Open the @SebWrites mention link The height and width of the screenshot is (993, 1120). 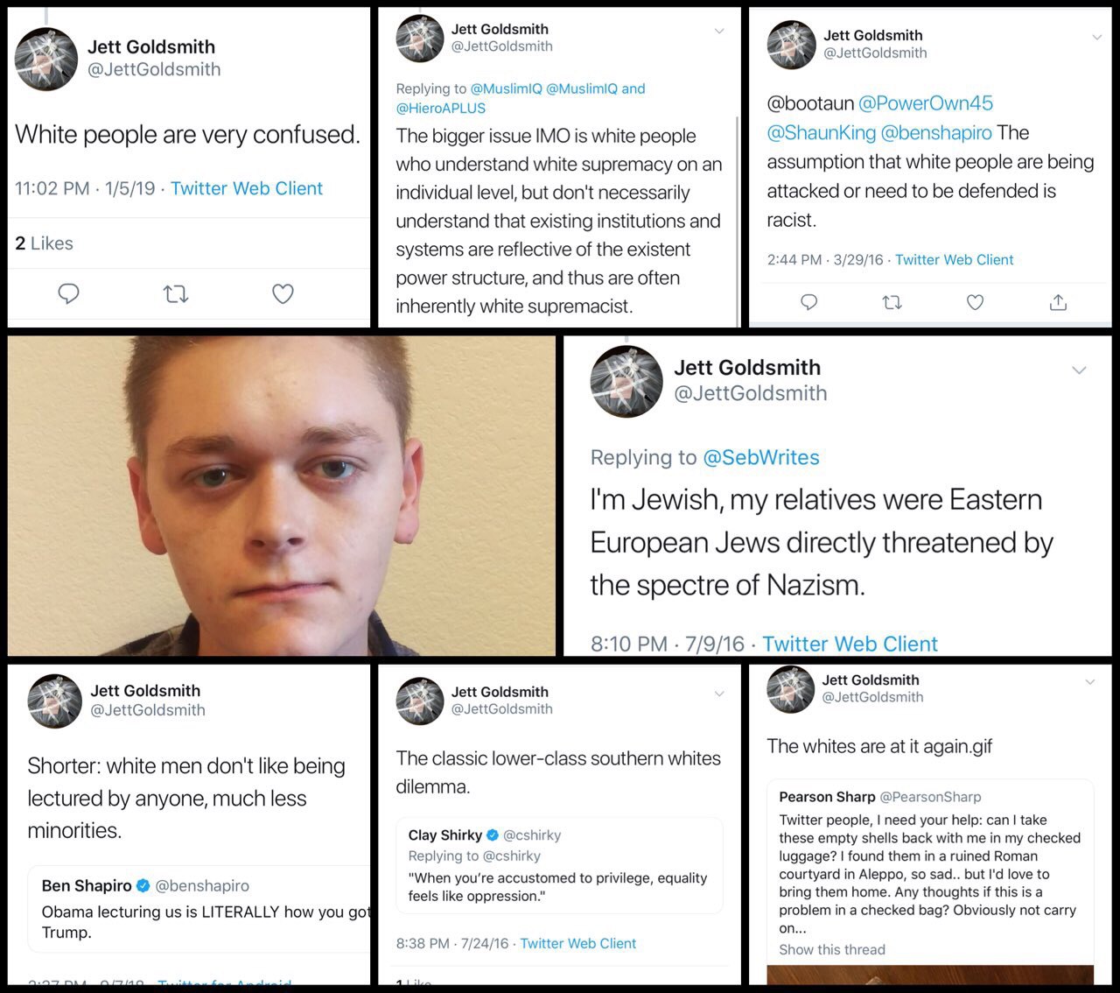point(761,457)
